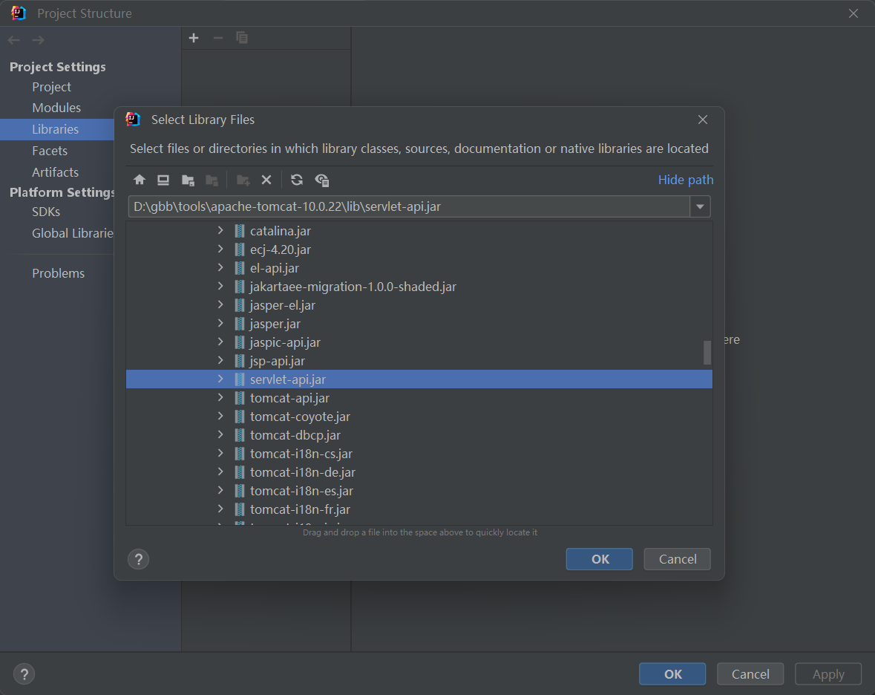Click OK in Project Structure window

[x=672, y=674]
